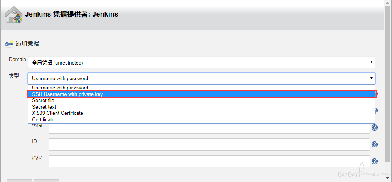
Task: Click the Jenkins credentials provider header icon
Action: 14,15
